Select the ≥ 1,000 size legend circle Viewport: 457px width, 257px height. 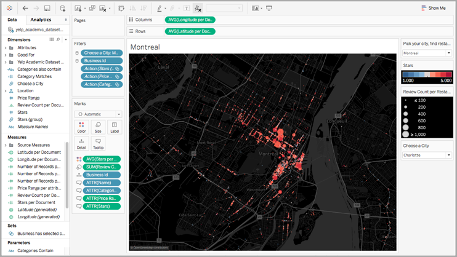[x=405, y=135]
